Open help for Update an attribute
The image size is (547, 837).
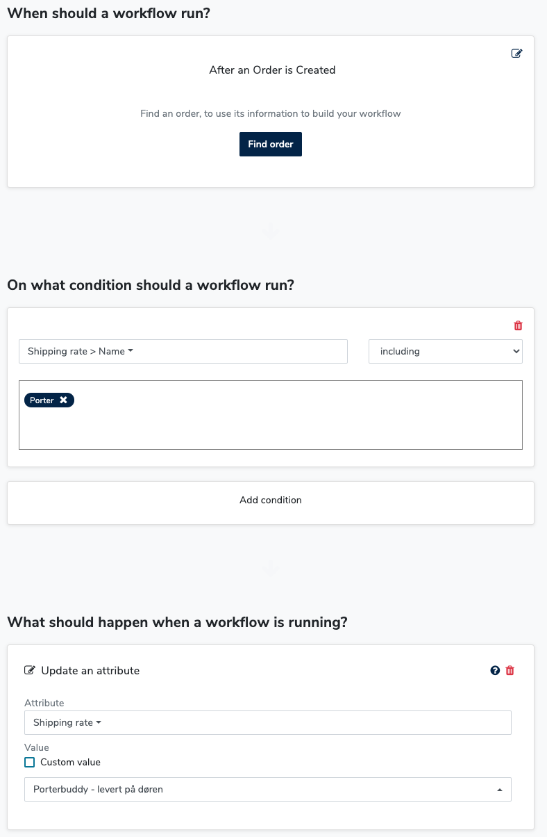(495, 671)
